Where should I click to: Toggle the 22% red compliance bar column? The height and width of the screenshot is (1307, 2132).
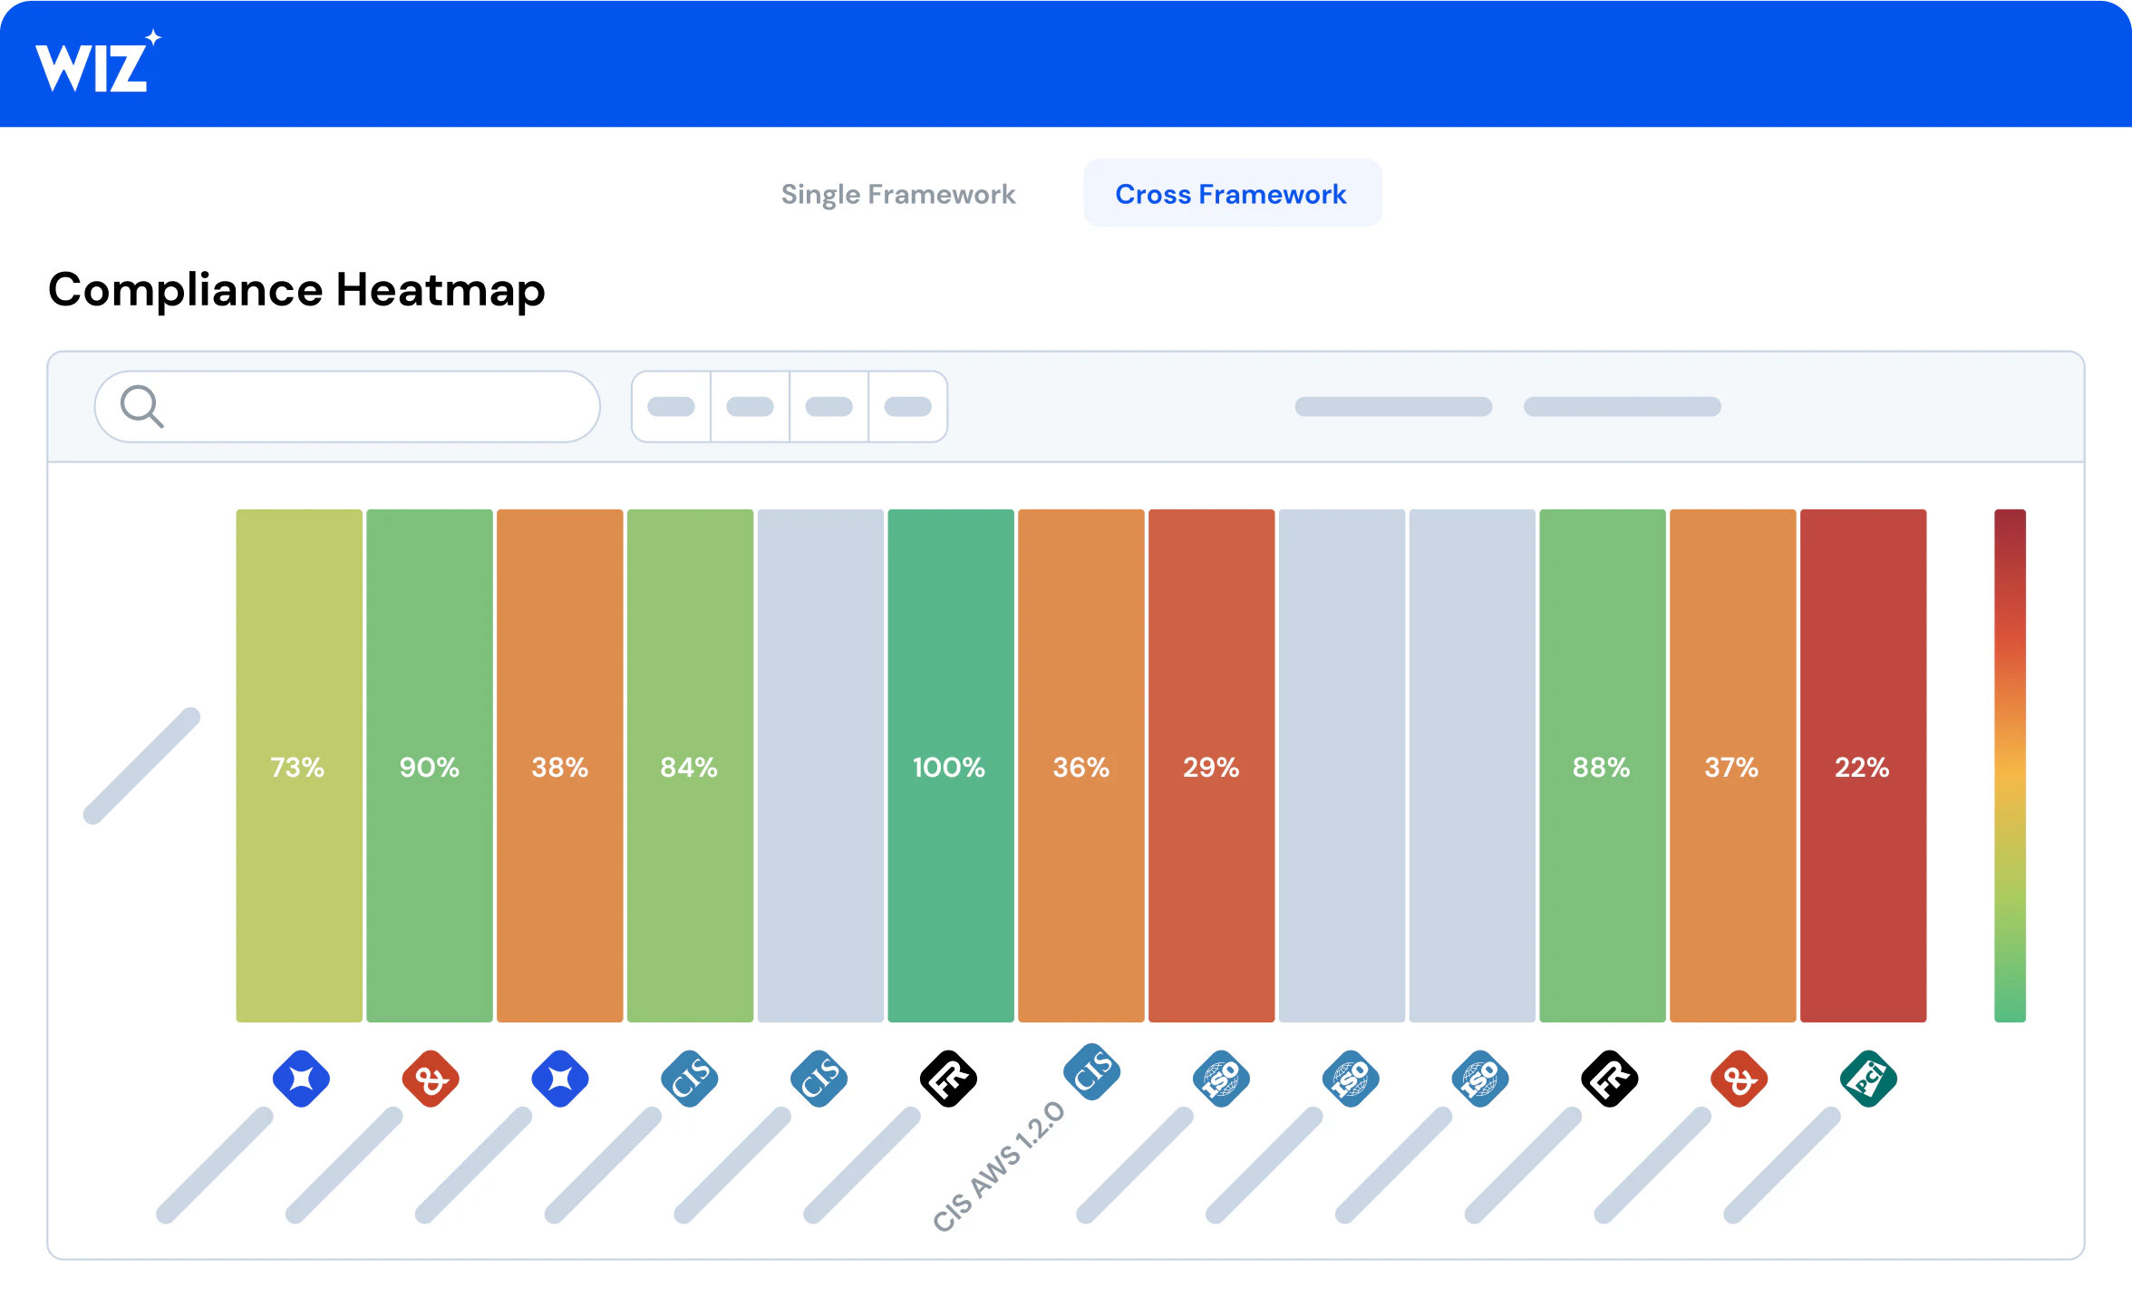[1865, 766]
